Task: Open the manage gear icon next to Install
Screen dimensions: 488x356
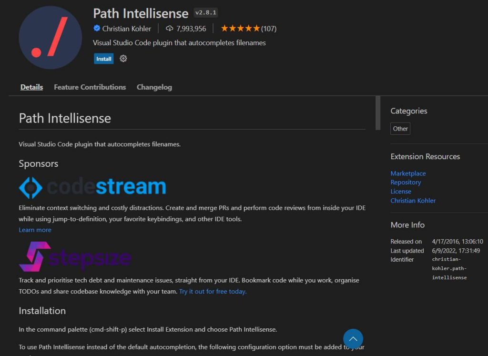Action: pos(123,59)
